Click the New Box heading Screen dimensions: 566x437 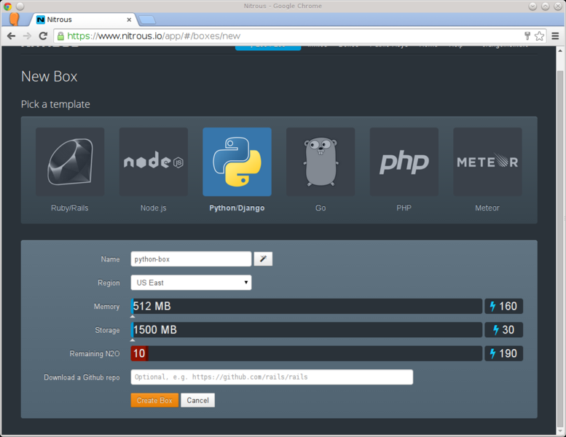[x=50, y=76]
